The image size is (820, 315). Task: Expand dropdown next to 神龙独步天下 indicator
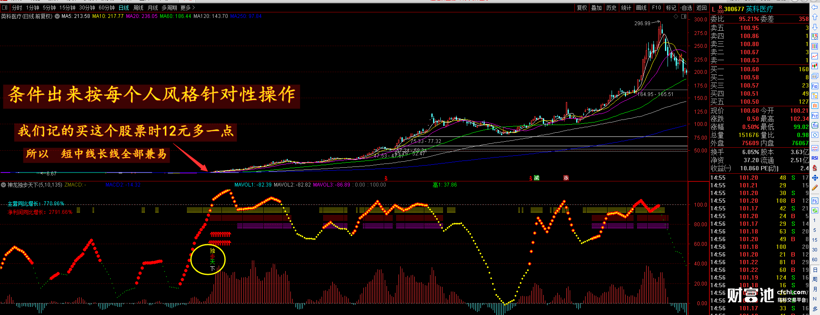(3, 185)
